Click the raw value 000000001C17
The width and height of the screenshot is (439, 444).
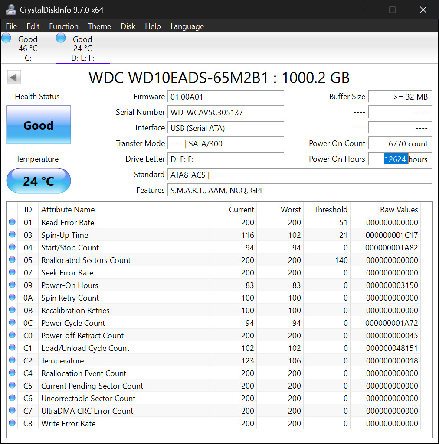392,235
